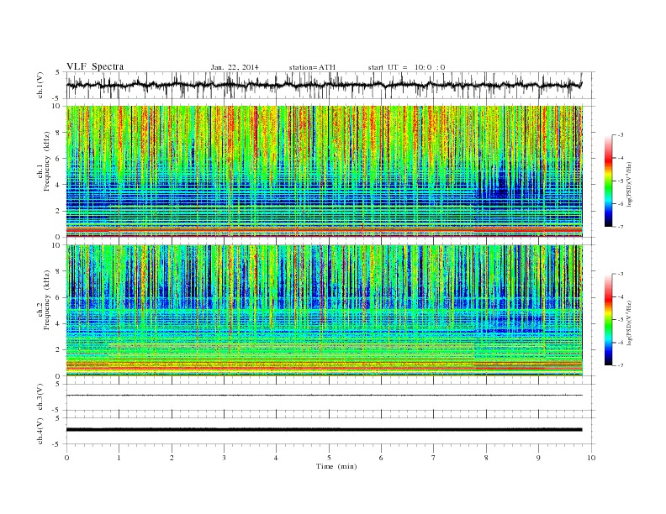
Task: Click the "station=ATH" header text
Action: 312,67
